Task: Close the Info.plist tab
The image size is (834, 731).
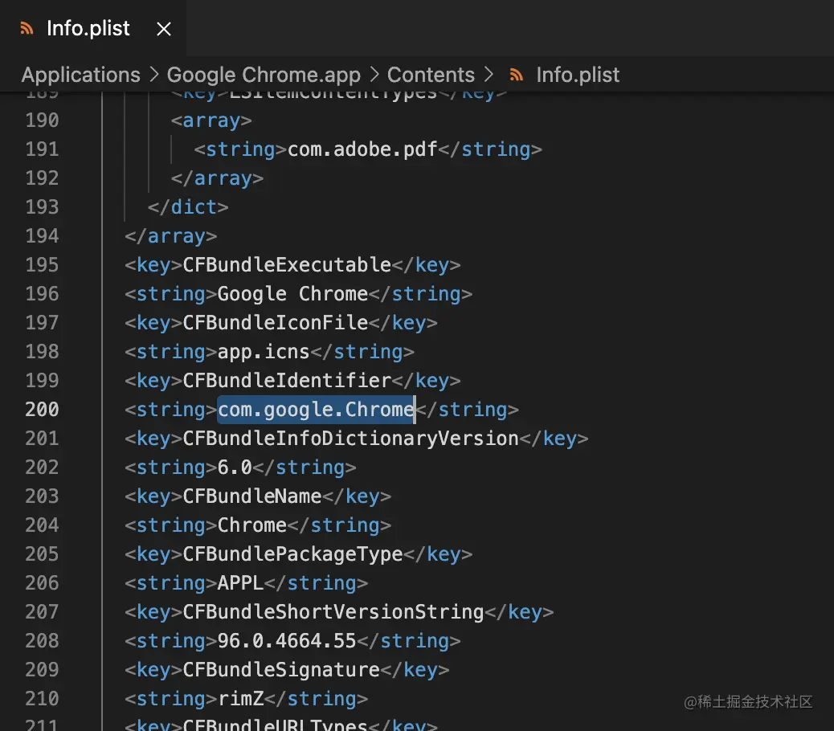Action: click(164, 29)
